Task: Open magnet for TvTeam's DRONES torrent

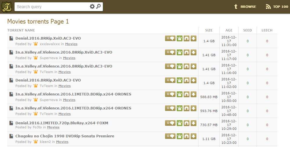Action: (187, 108)
